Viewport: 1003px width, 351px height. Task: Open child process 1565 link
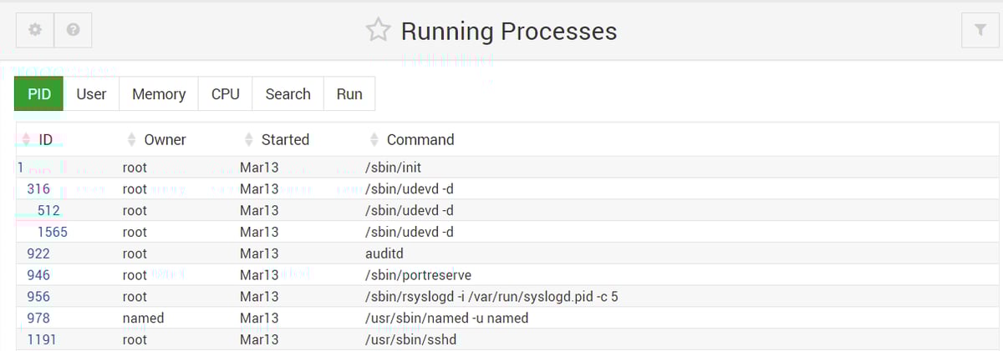point(52,232)
